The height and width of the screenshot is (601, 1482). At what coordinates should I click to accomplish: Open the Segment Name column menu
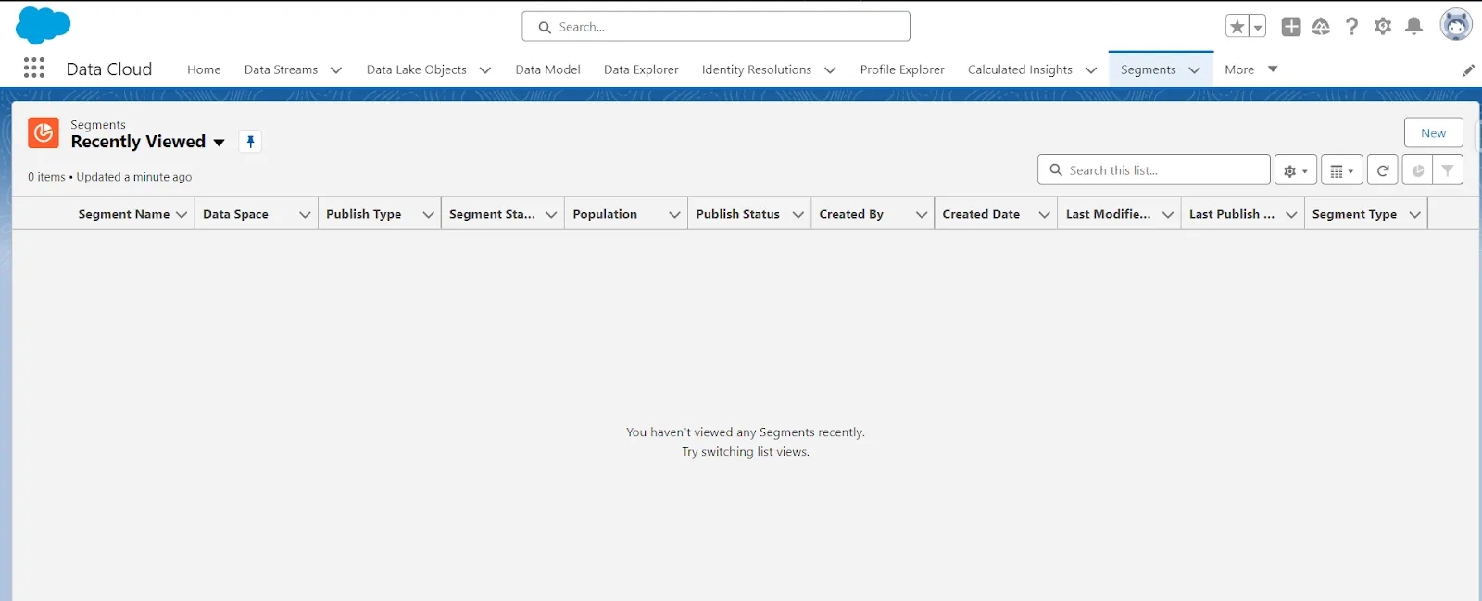182,214
